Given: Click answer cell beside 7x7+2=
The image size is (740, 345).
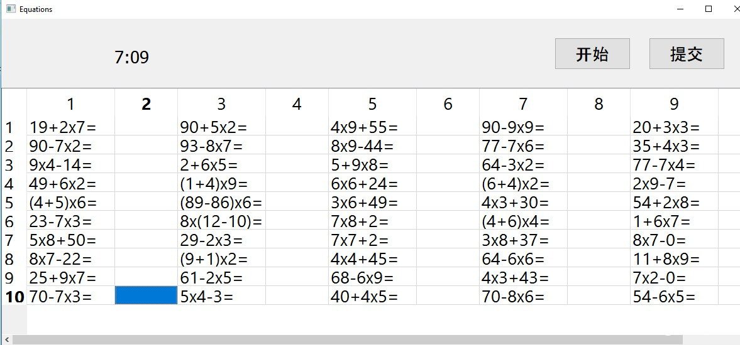Looking at the screenshot, I should pyautogui.click(x=448, y=240).
